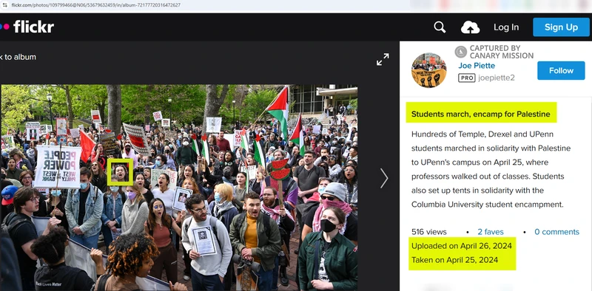Viewport: 592px width, 291px height.
Task: Click the main protest photo
Action: (x=179, y=188)
